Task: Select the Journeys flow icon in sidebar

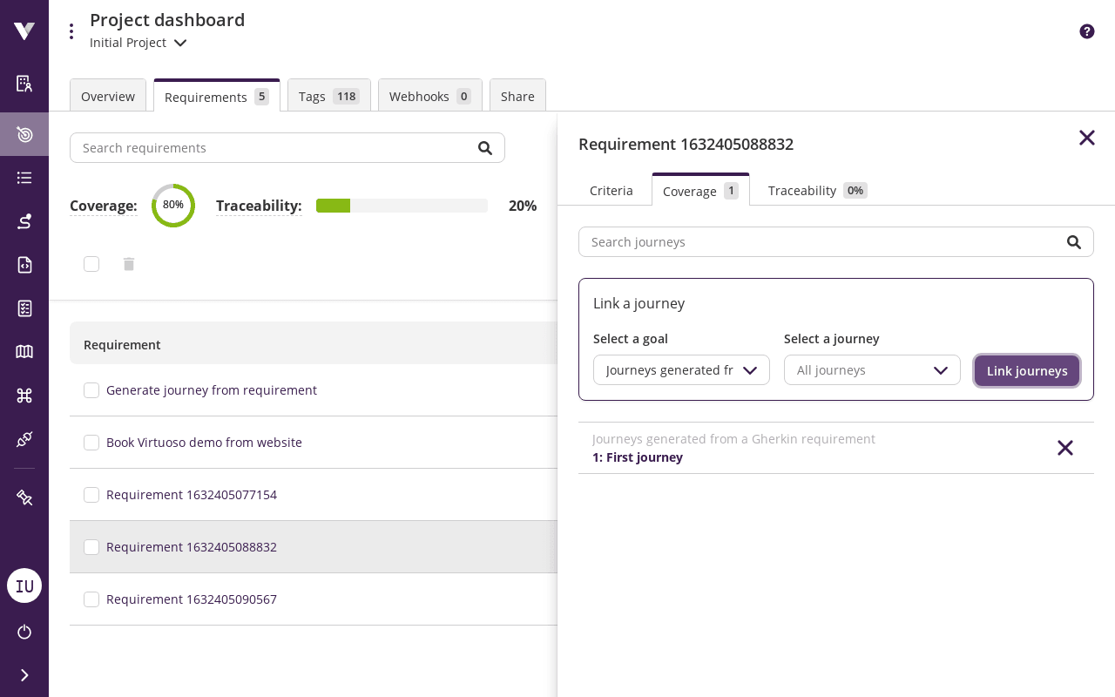Action: coord(24,221)
